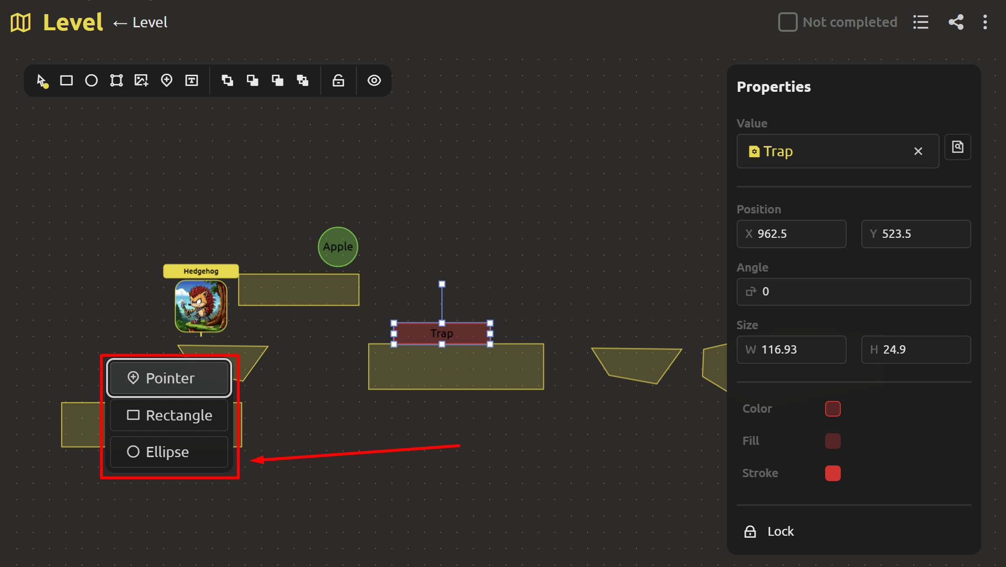Expand the list outline icon in header
The image size is (1006, 567).
(920, 22)
